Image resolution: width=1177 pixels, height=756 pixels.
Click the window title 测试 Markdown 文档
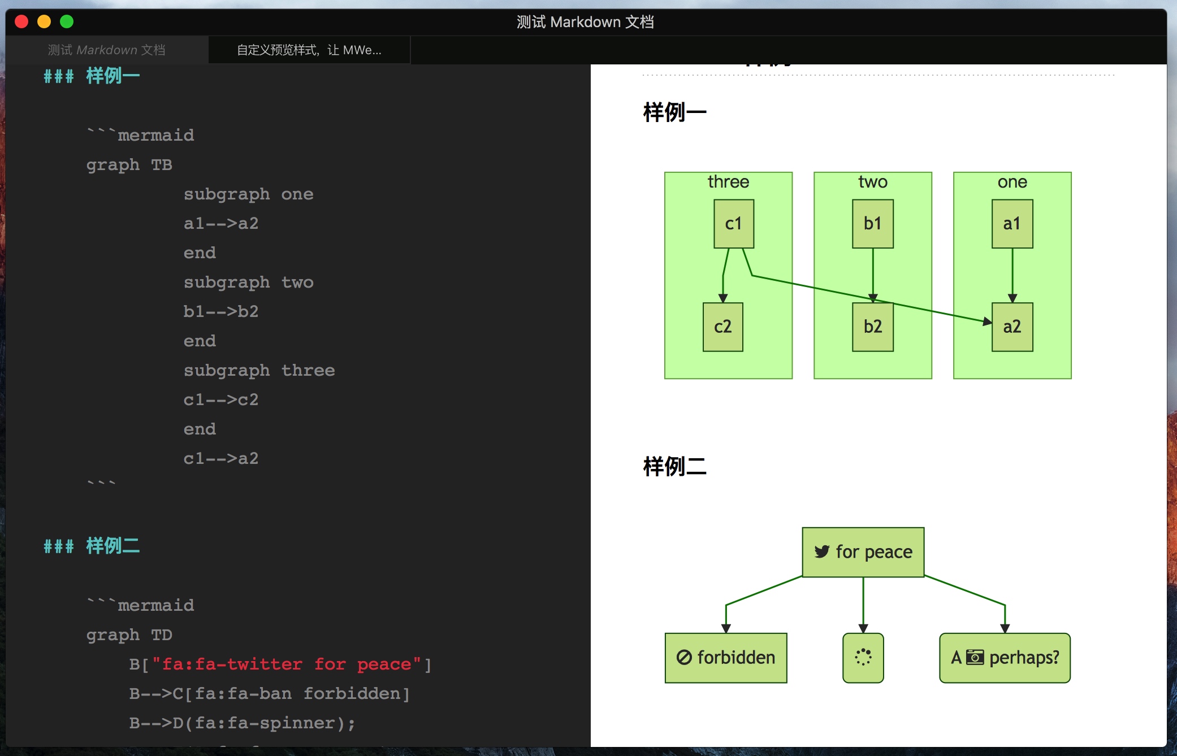(x=585, y=21)
